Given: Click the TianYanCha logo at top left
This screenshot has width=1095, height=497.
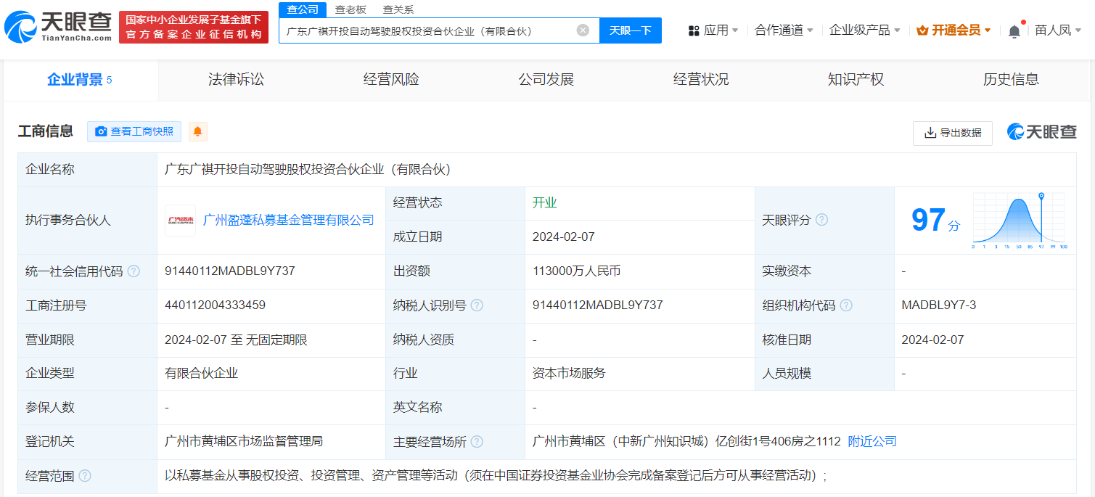Looking at the screenshot, I should click(58, 28).
